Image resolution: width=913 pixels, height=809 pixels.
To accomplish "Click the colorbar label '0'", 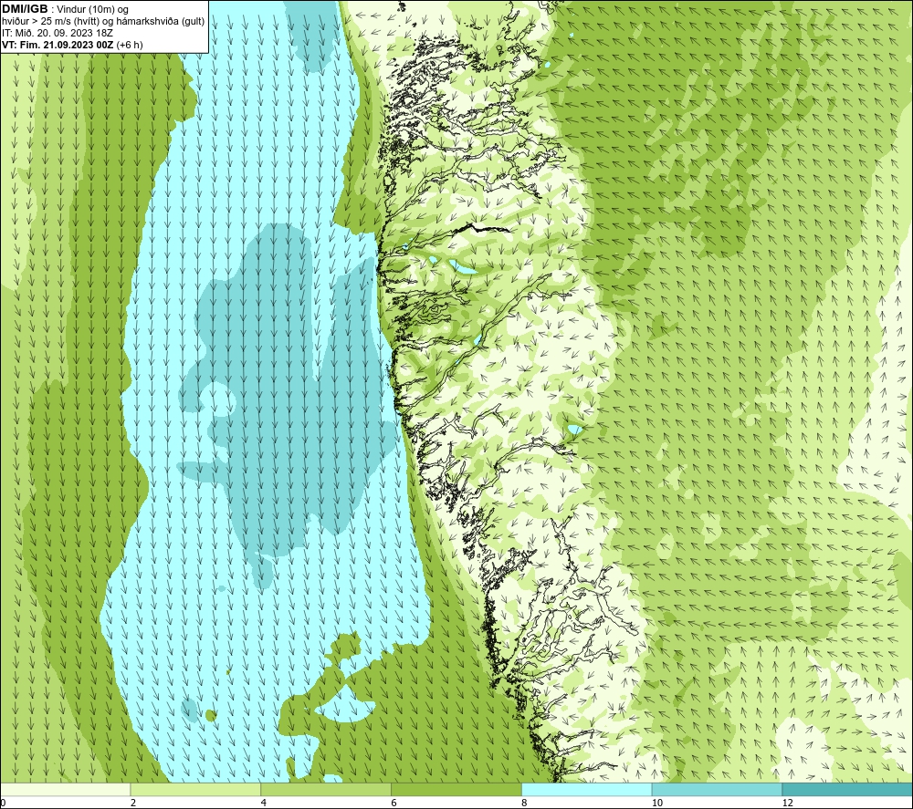I will (3, 803).
